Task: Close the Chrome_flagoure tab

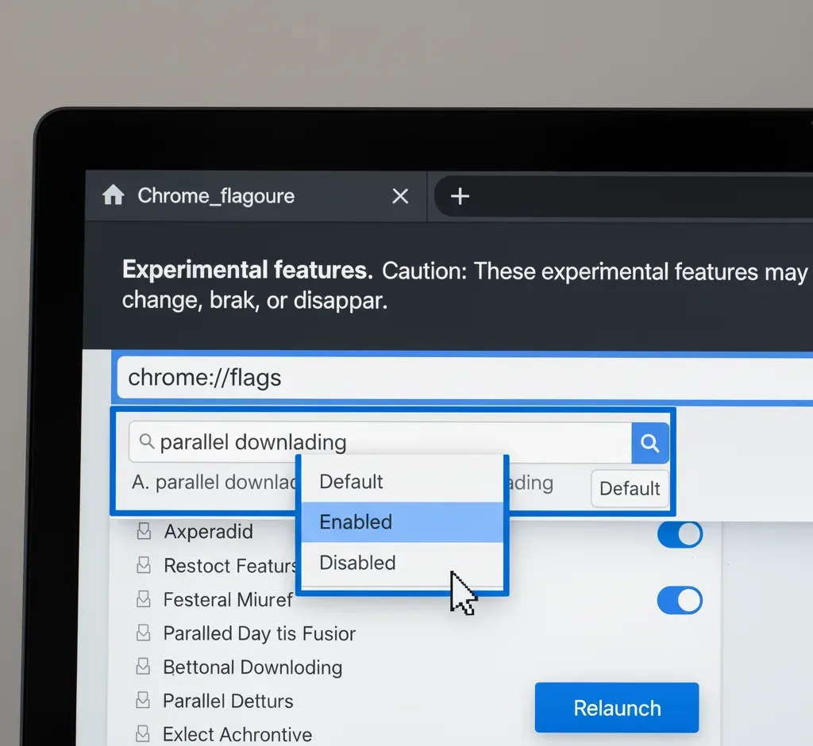Action: click(x=400, y=196)
